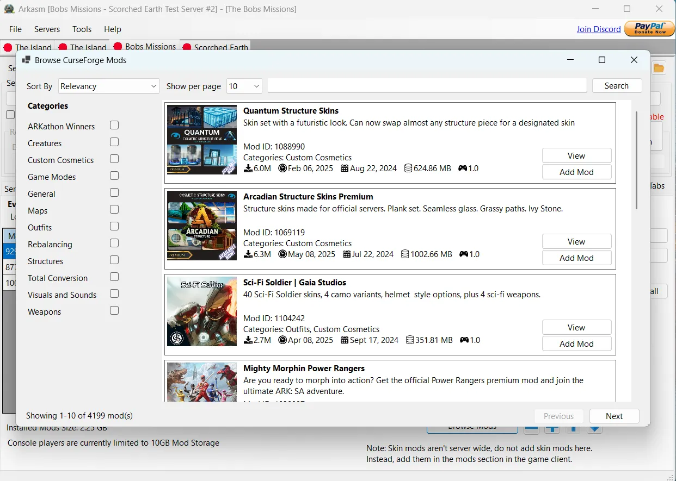Check the Custom Cosmetics category filter
Image resolution: width=676 pixels, height=481 pixels.
tap(114, 159)
